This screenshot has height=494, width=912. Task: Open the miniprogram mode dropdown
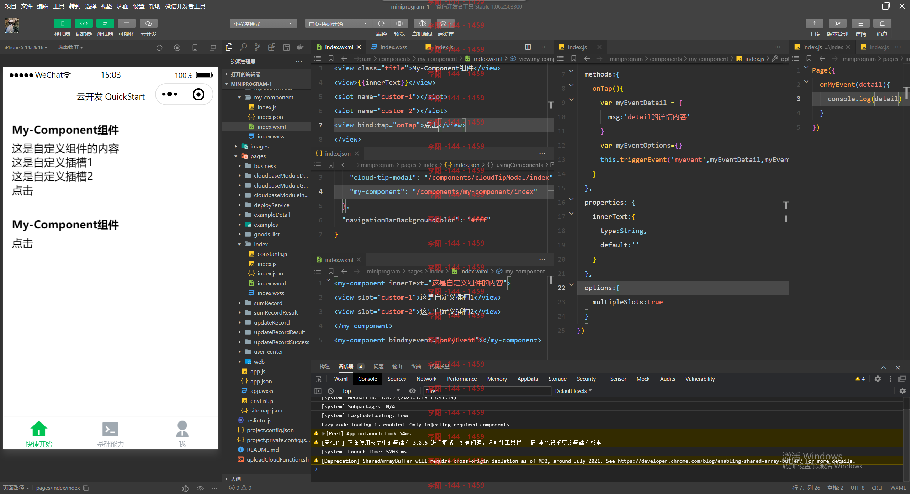pos(263,24)
